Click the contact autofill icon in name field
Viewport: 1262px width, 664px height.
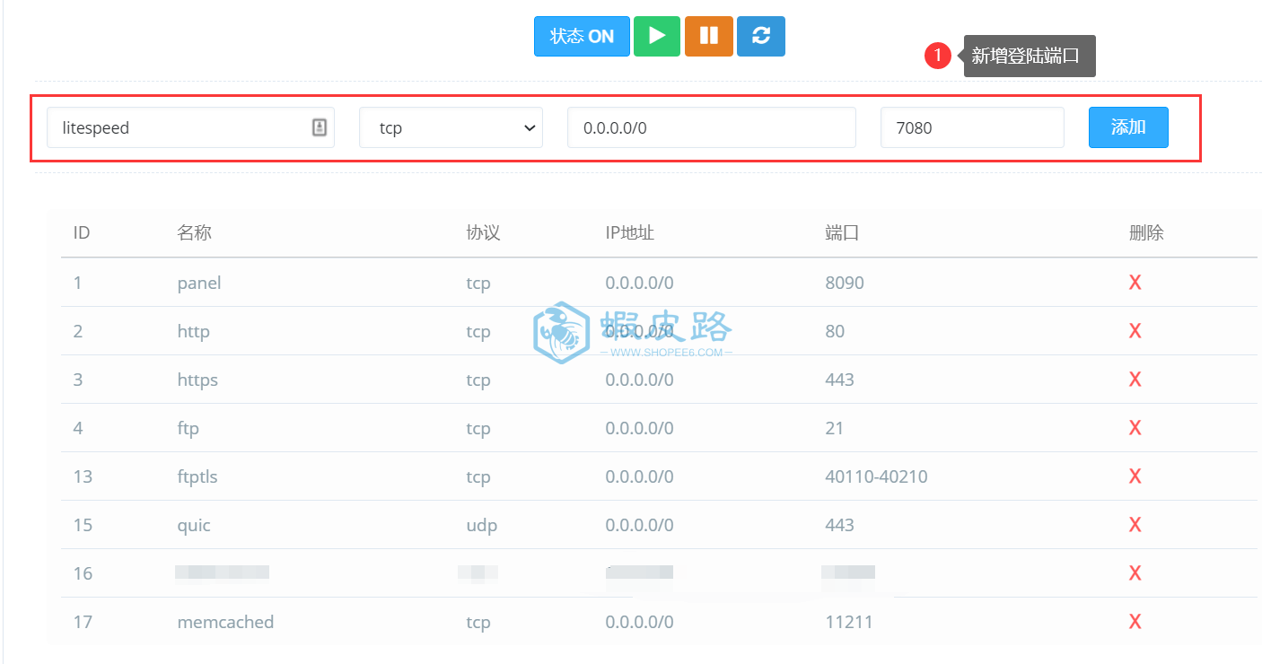pos(319,127)
